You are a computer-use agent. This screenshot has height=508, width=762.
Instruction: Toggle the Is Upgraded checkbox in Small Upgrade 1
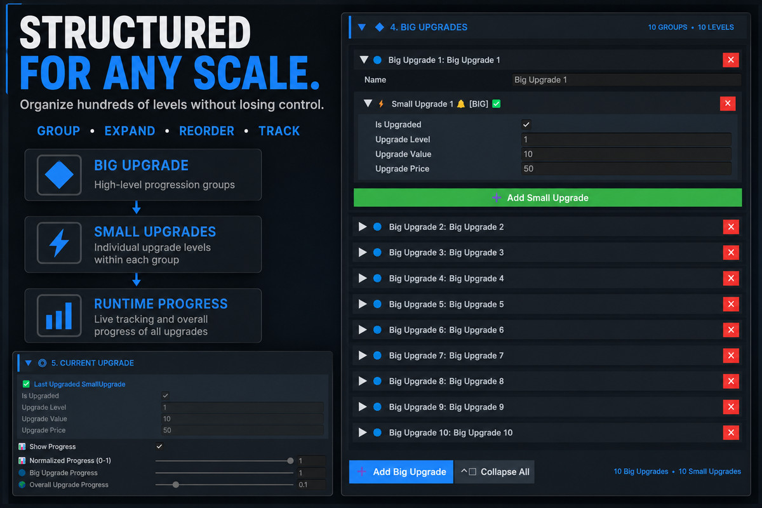[x=526, y=124]
